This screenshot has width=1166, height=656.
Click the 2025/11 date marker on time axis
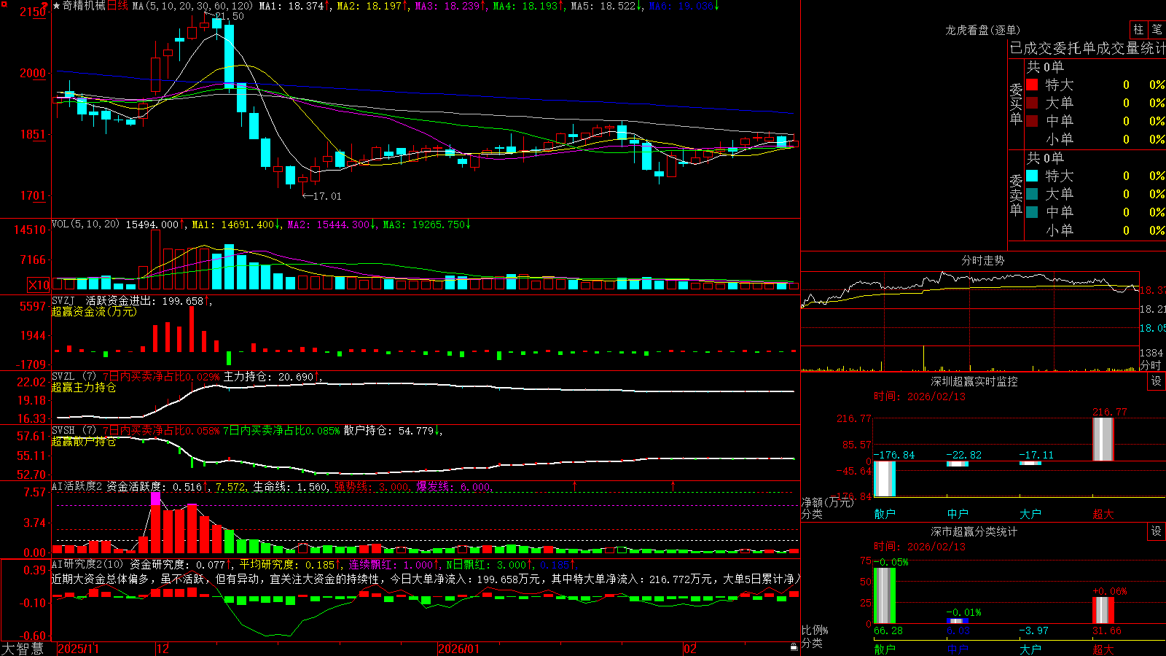click(78, 649)
